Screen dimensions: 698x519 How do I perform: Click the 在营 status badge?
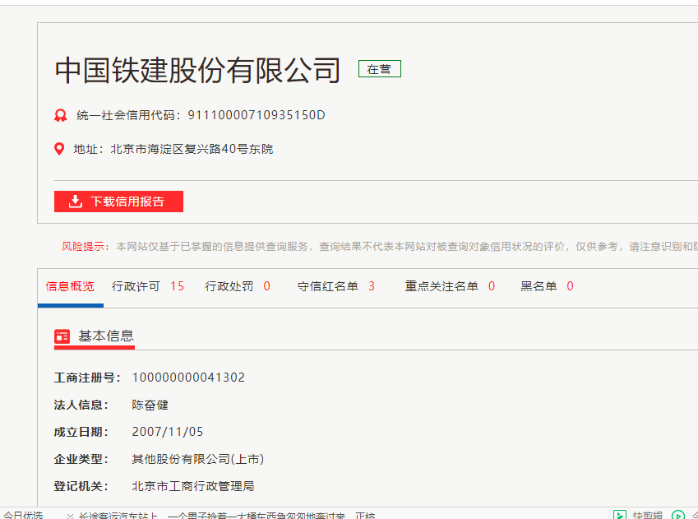coord(379,69)
